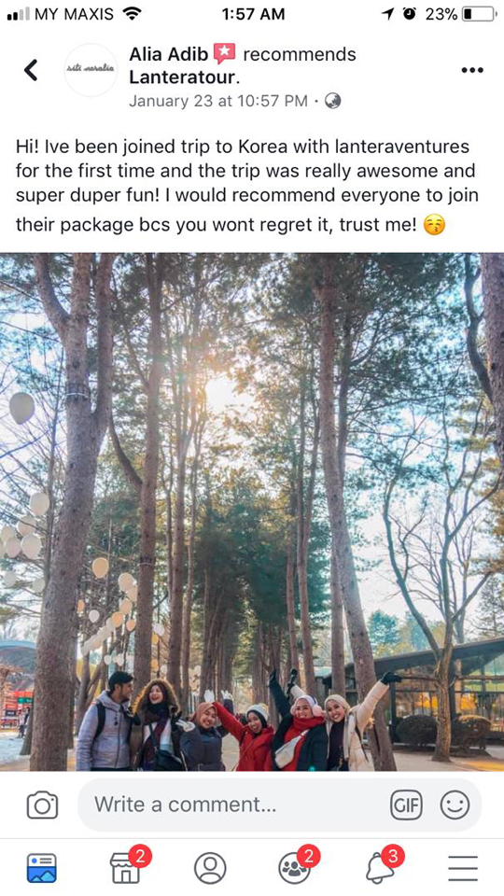Tap the Alia Adib name link

point(169,54)
